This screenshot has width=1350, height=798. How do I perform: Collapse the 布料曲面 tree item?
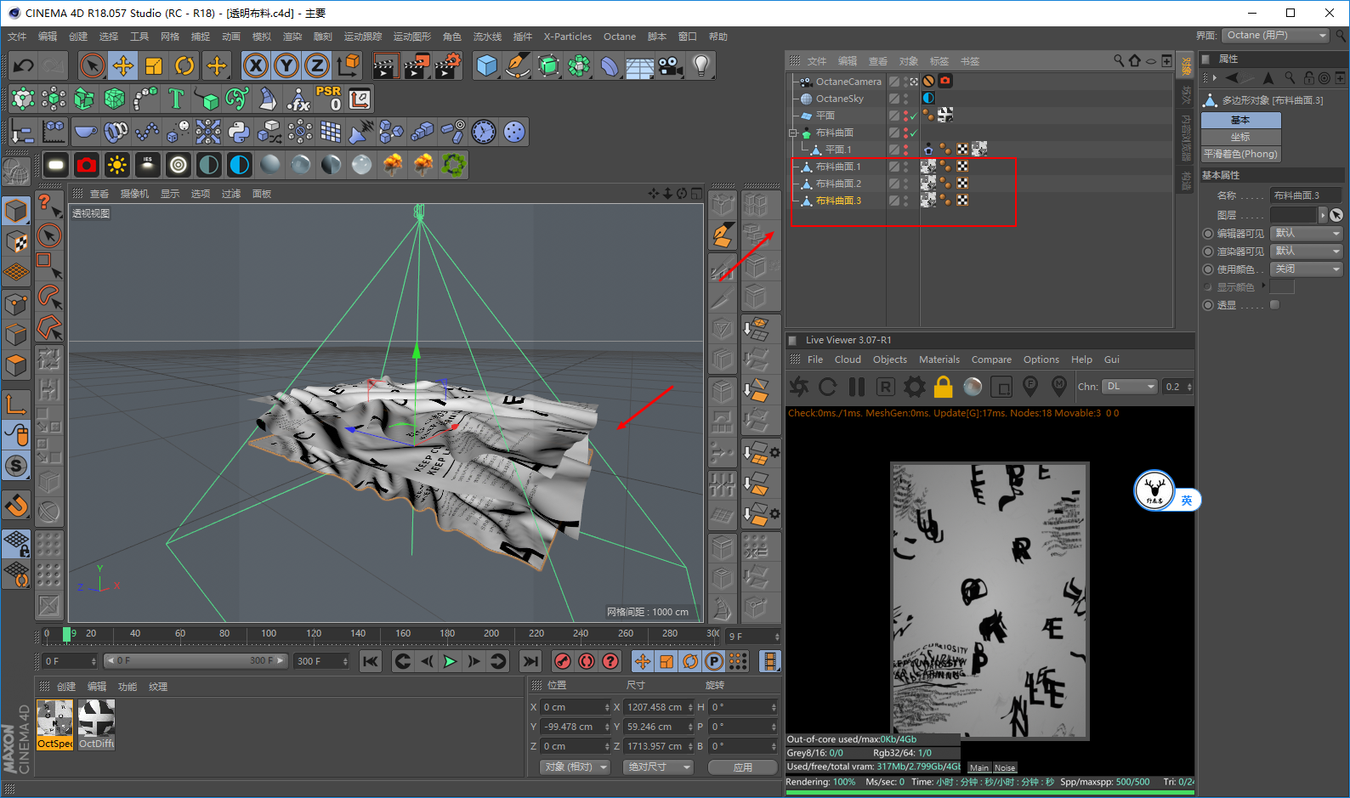[x=793, y=133]
